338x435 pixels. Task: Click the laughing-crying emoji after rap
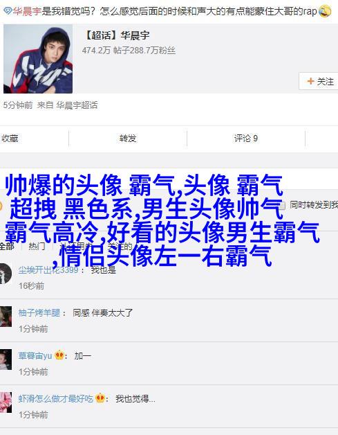pyautogui.click(x=325, y=11)
